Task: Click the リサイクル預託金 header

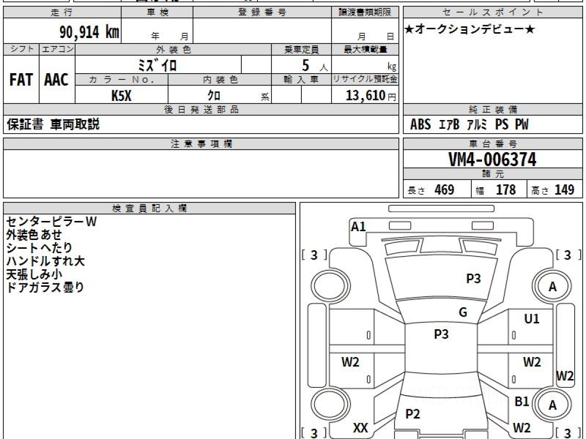Action: click(365, 80)
